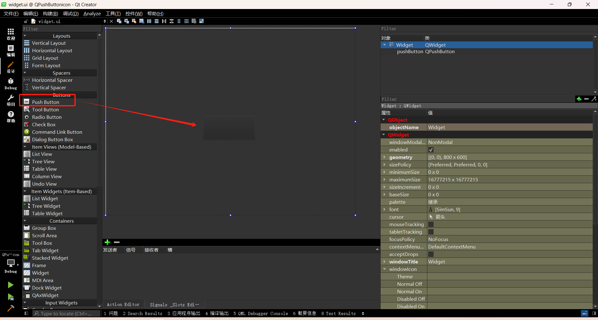Screen dimensions: 598x320
Task: Click the Start Debugging run icon
Action: [11, 297]
